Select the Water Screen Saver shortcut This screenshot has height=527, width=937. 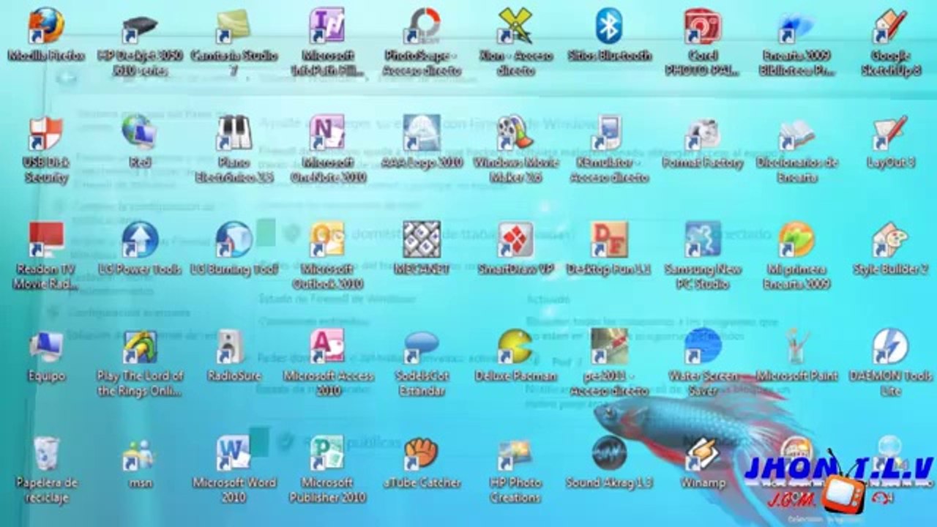tap(703, 346)
